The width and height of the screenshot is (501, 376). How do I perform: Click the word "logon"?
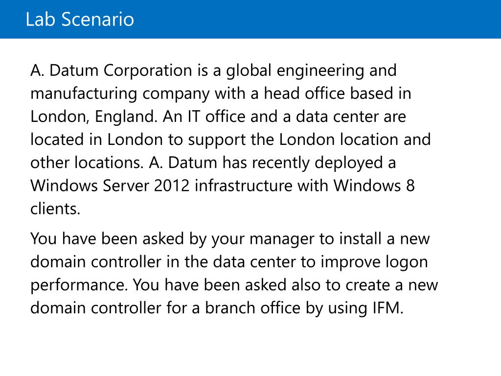tap(407, 262)
